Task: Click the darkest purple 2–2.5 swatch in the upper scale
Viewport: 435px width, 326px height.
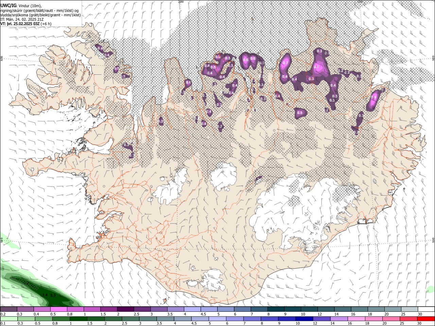Action: pos(125,309)
